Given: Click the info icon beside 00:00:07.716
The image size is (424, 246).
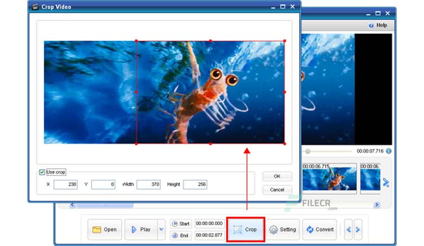Looking at the screenshot, I should click(x=388, y=151).
